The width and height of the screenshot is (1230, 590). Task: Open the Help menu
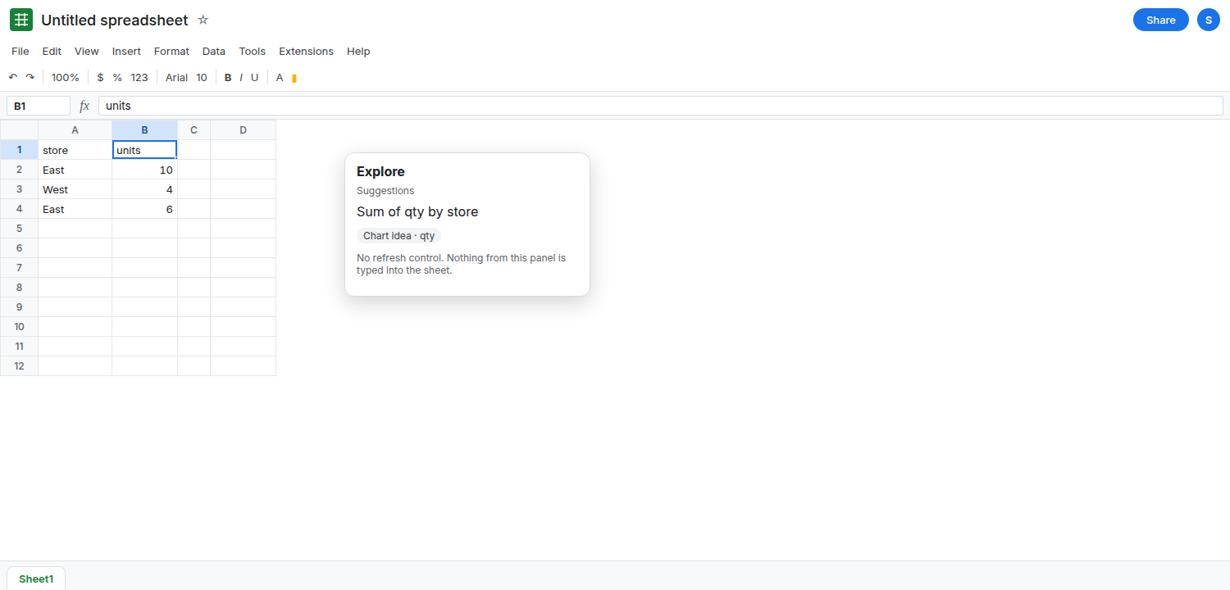(358, 51)
